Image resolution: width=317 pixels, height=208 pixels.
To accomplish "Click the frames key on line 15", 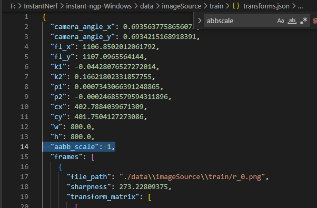I will (66, 156).
